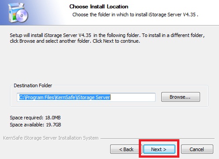The image size is (219, 159).
Task: Click the purple CD disc in header icon
Action: 22,15
